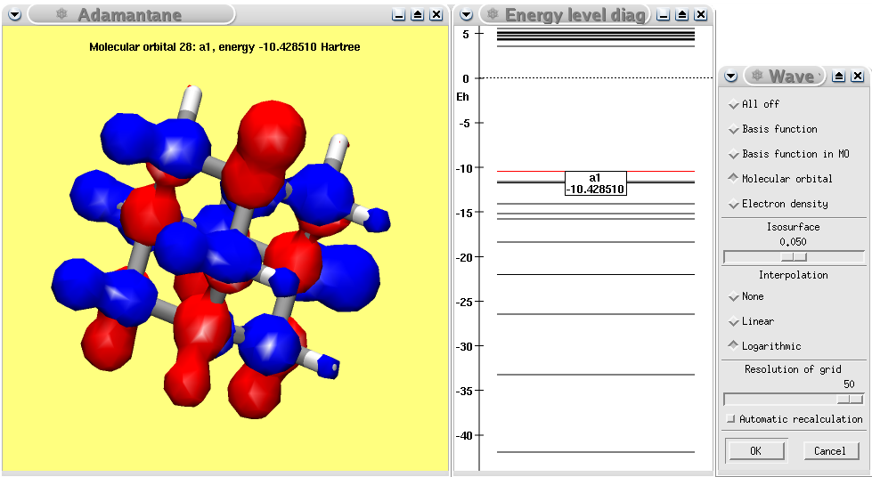Image resolution: width=872 pixels, height=477 pixels.
Task: Open the Wave window menu arrow
Action: pyautogui.click(x=730, y=77)
